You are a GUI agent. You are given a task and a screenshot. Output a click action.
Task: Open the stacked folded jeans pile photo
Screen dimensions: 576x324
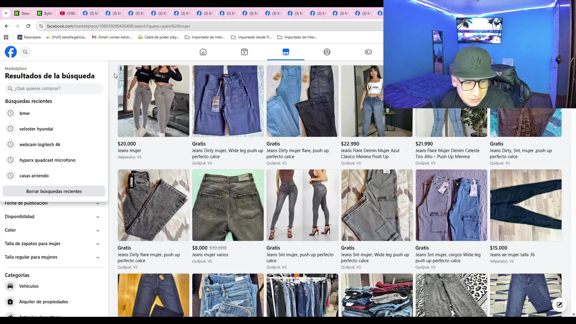377,295
